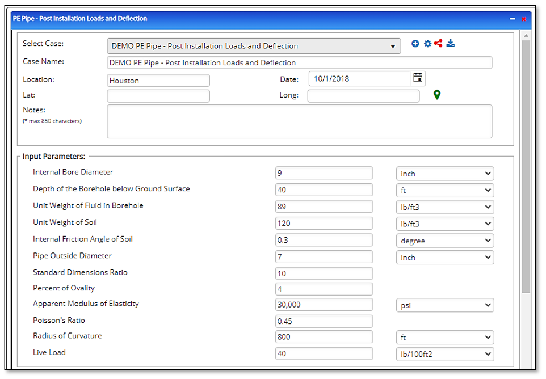The height and width of the screenshot is (379, 546).
Task: Click the blue plus add case icon
Action: pyautogui.click(x=415, y=44)
